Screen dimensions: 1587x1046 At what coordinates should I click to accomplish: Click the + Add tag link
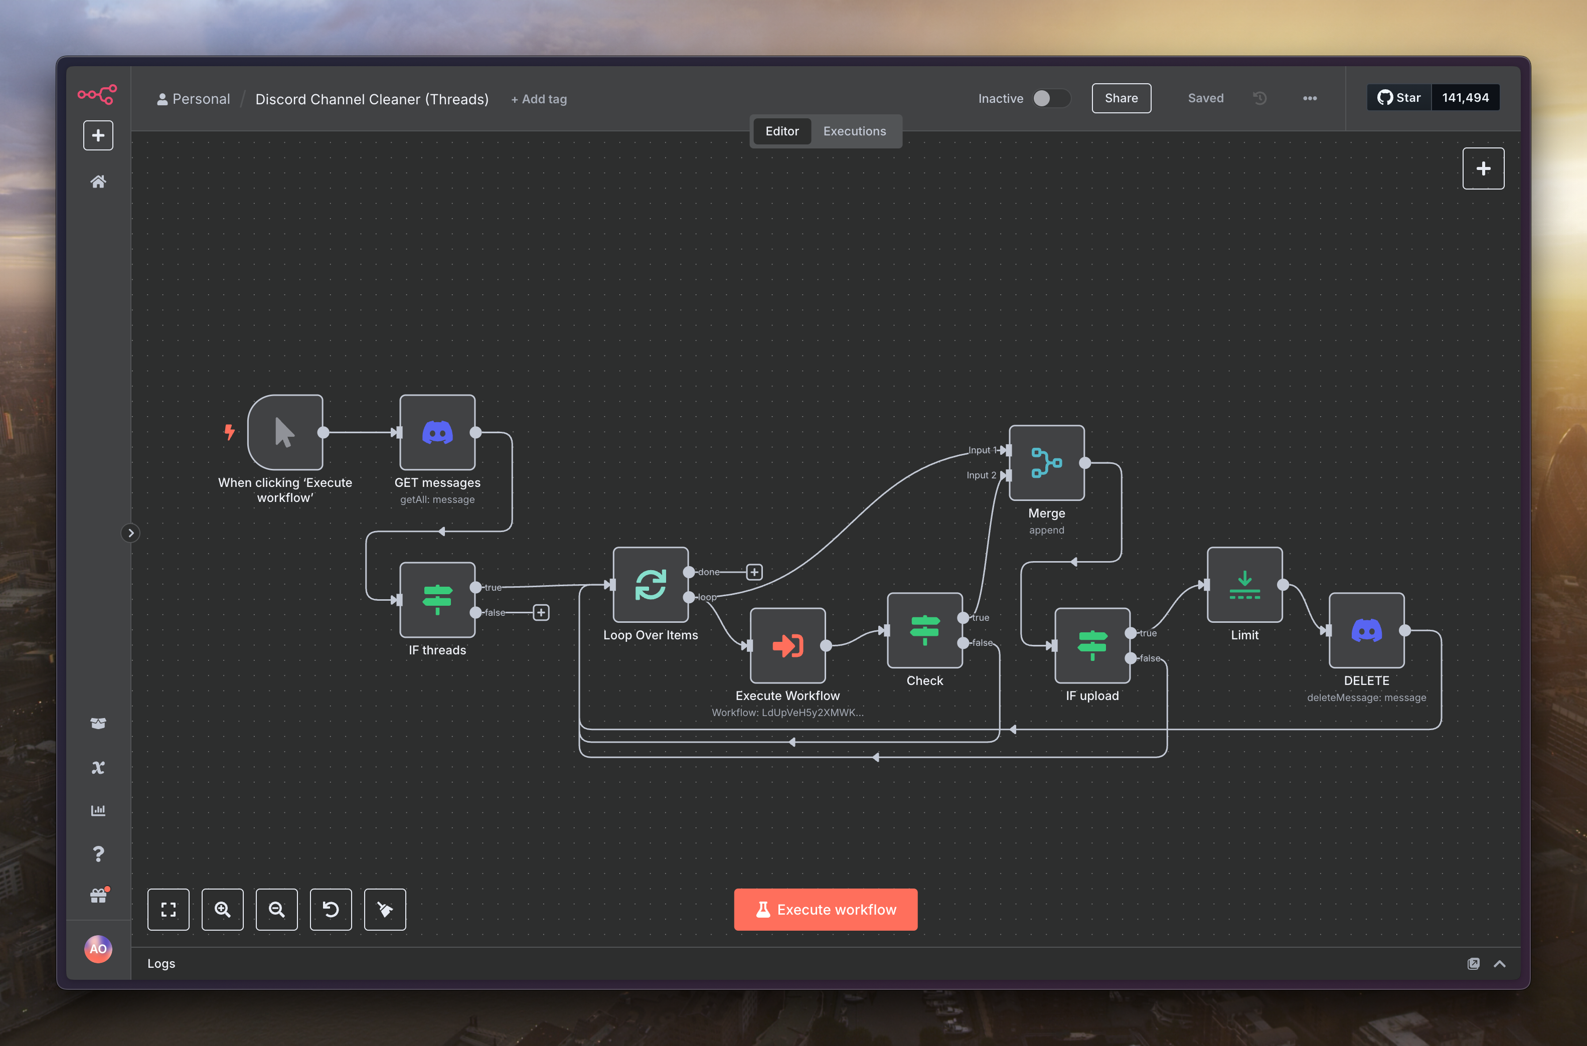(x=538, y=99)
